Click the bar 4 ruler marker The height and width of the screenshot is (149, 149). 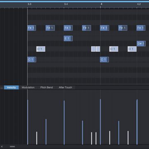point(101,4)
